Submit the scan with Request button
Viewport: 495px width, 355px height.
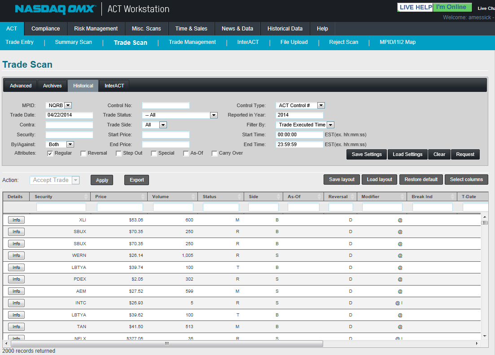(x=465, y=155)
